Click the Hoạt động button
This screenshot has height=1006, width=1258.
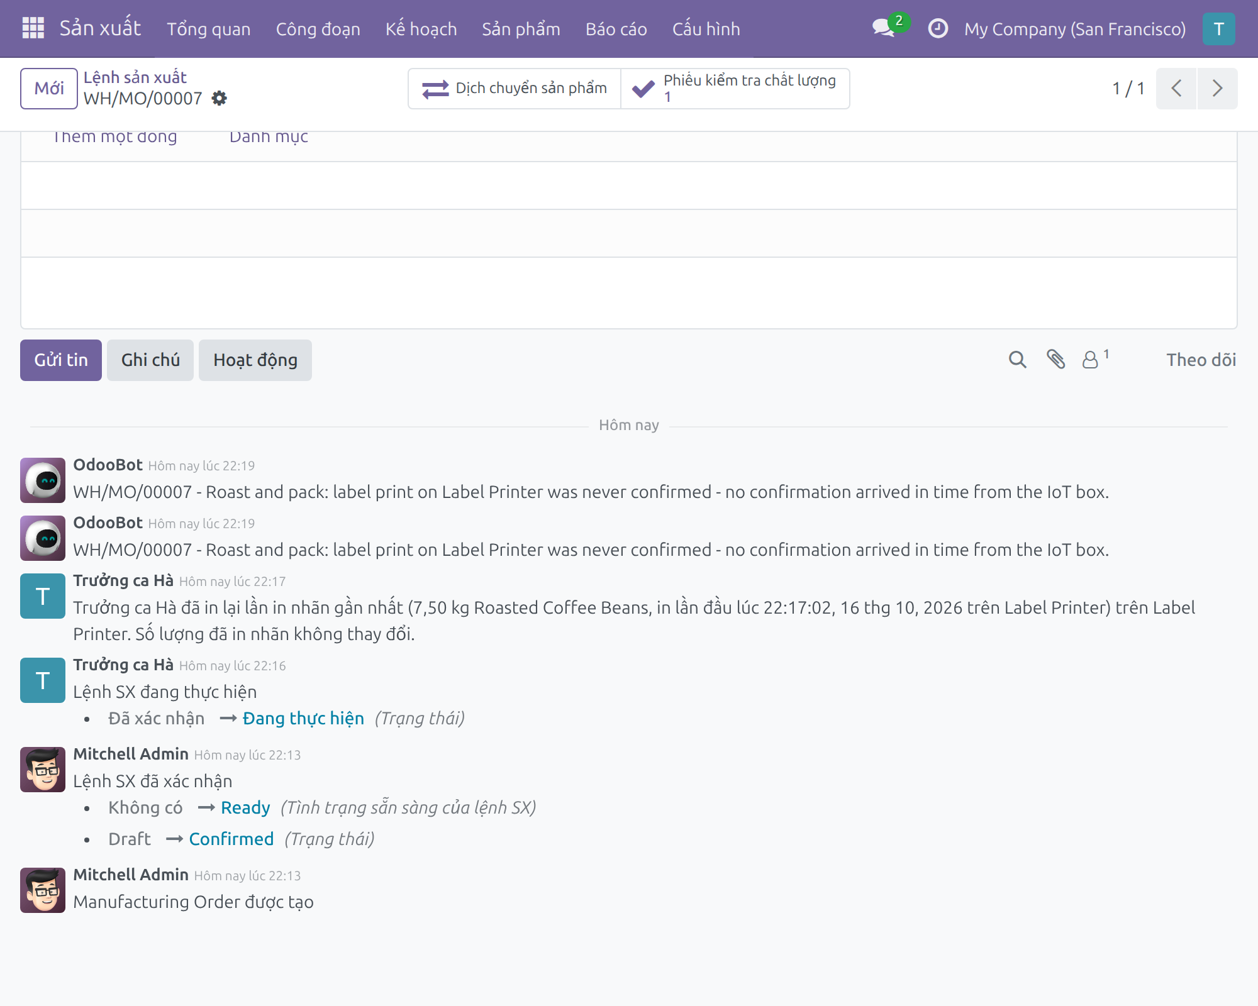(x=255, y=360)
